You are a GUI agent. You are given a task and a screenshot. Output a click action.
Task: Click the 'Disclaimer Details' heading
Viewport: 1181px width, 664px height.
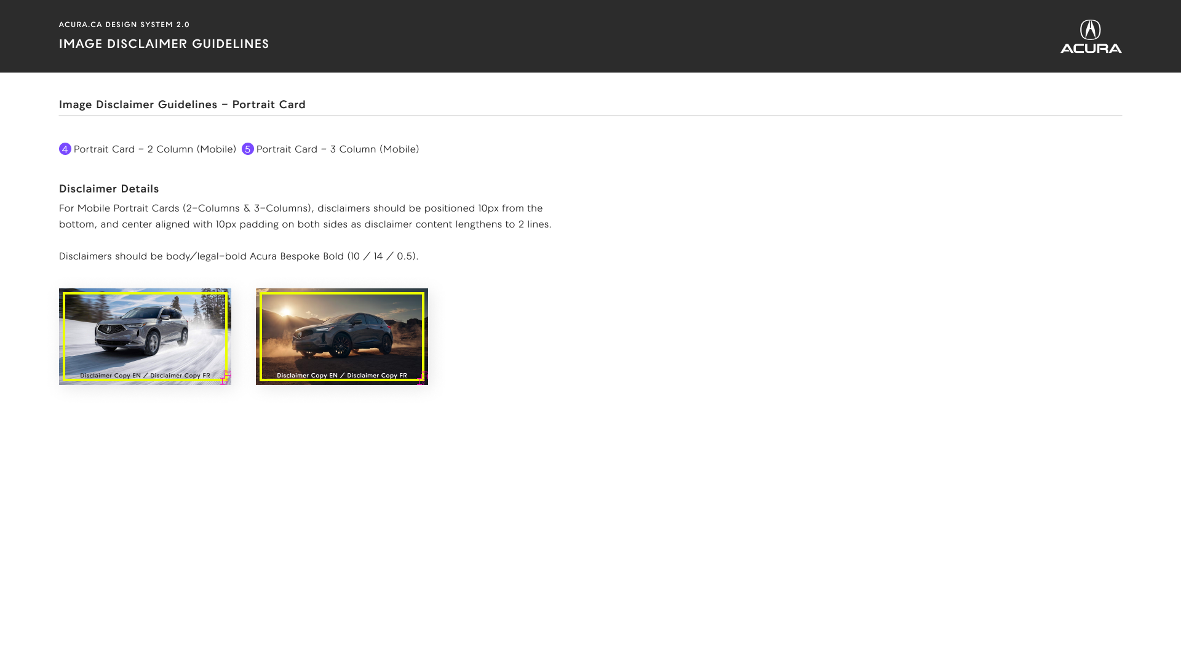109,189
